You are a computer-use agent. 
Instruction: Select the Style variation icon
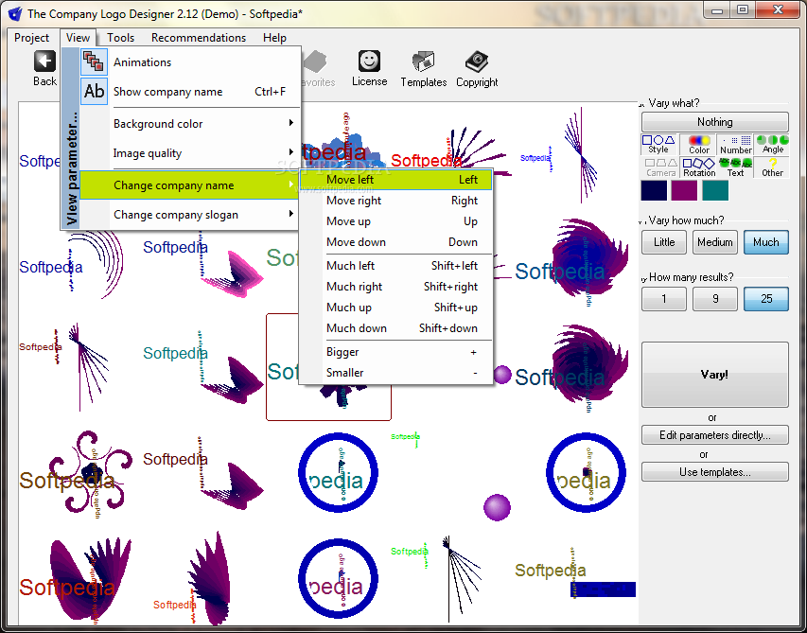click(x=658, y=144)
